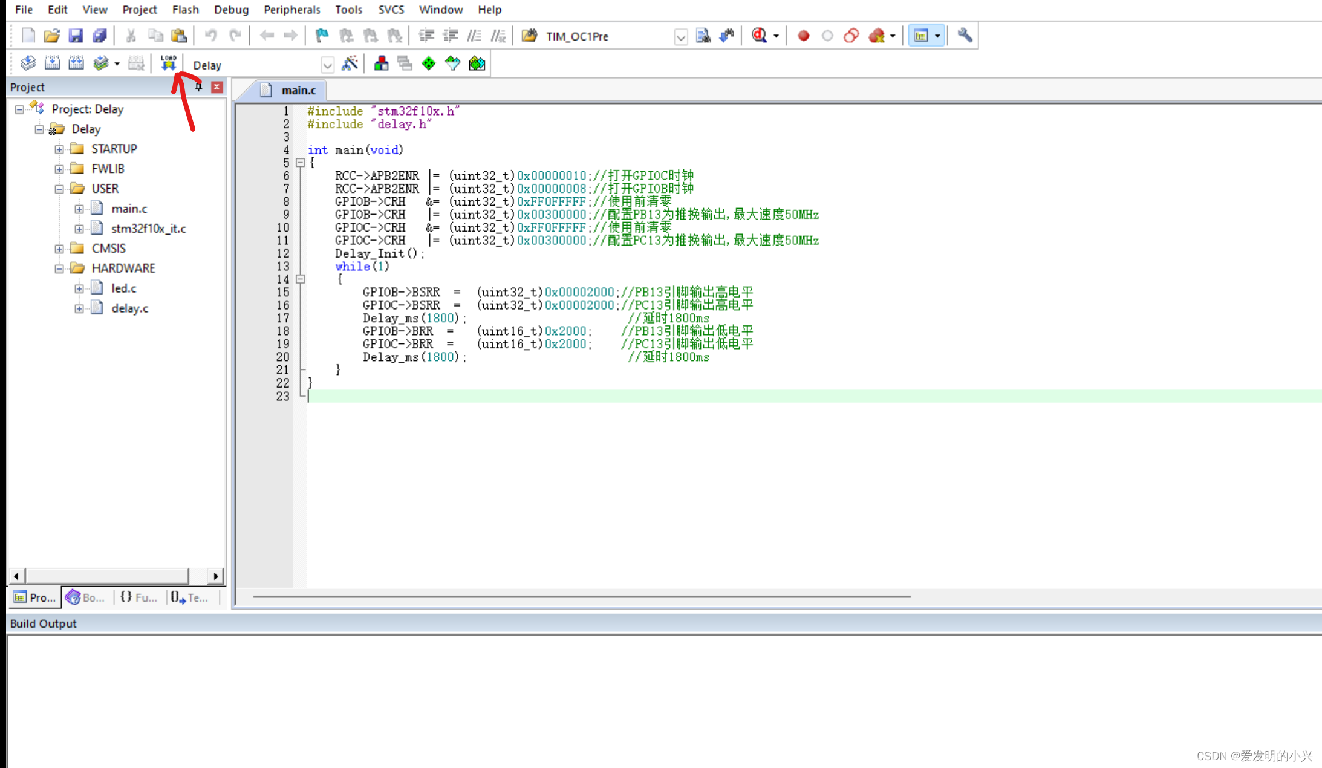Rebuild all target files

(76, 63)
